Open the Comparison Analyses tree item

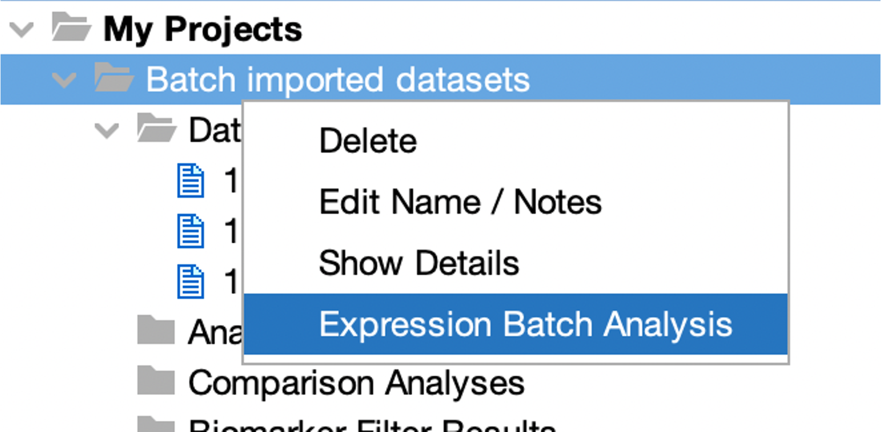pyautogui.click(x=356, y=383)
